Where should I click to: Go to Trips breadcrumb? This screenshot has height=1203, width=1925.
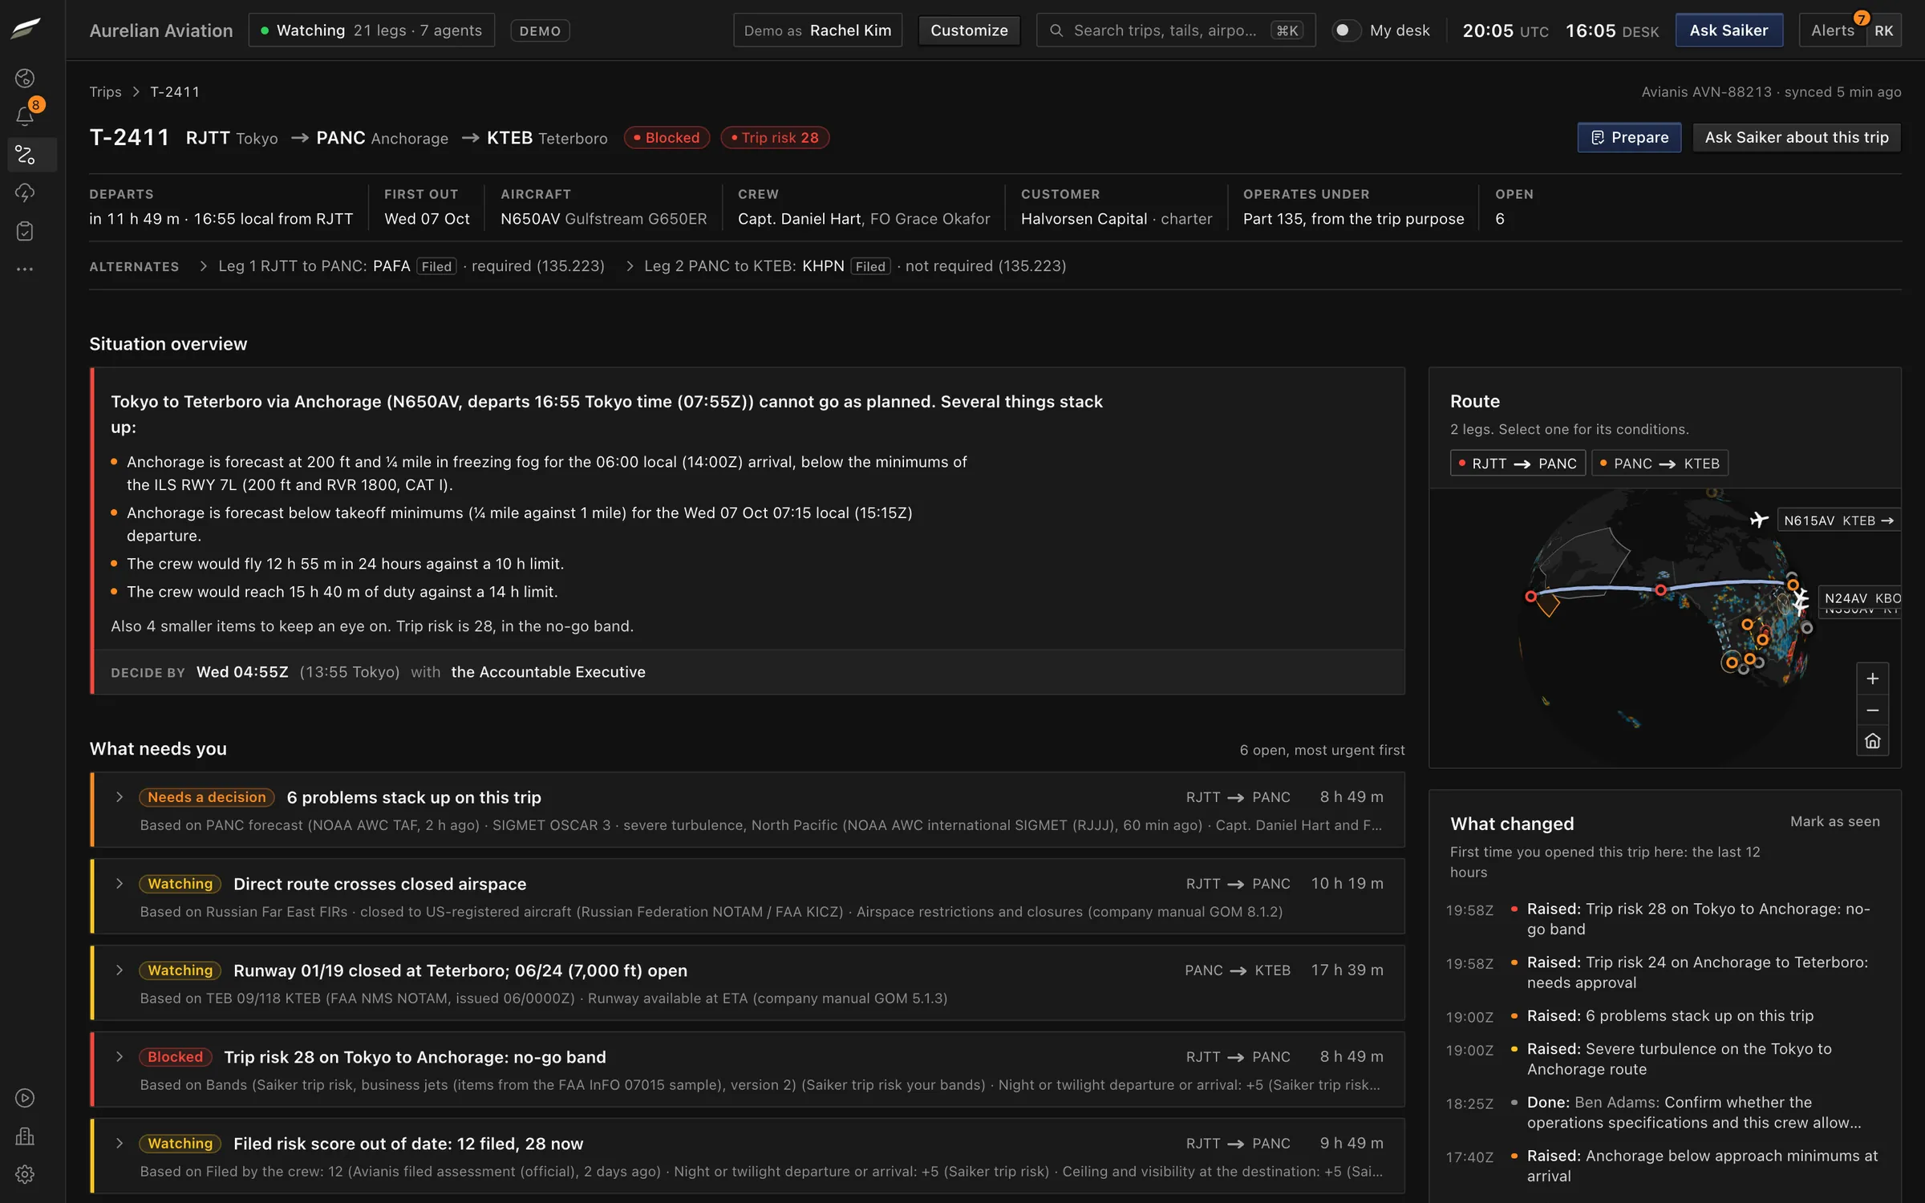(105, 92)
